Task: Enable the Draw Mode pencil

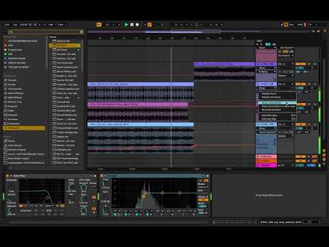Action: 282,25
